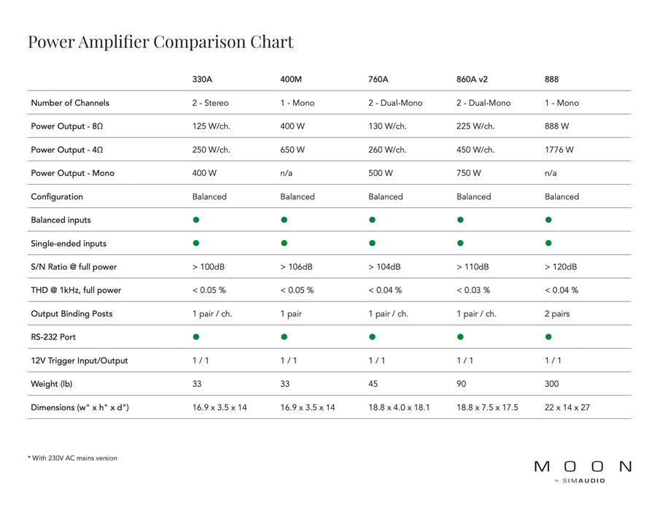Click the 888 W power output value
Screen dimensions: 660x511
[x=556, y=126]
